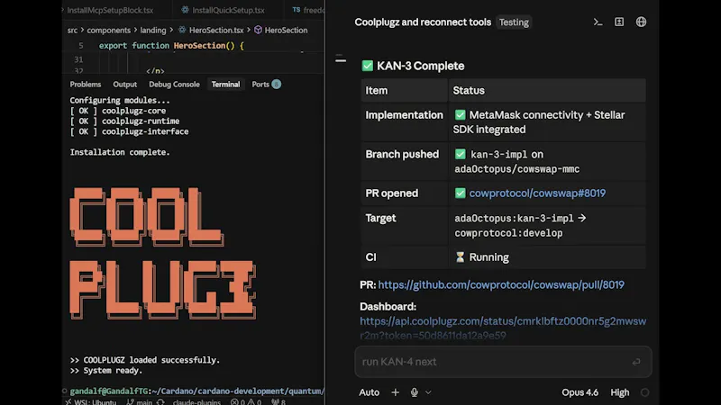Open the globe icon in chat header

[641, 22]
